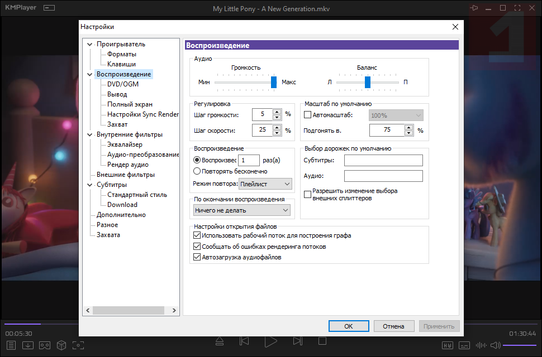Select Эквалайзер in settings tree
542x357 pixels.
point(125,144)
